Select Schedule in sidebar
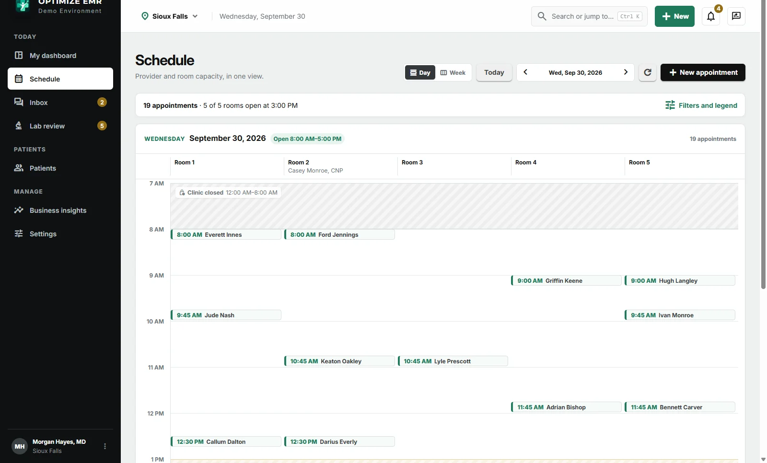 pyautogui.click(x=60, y=79)
